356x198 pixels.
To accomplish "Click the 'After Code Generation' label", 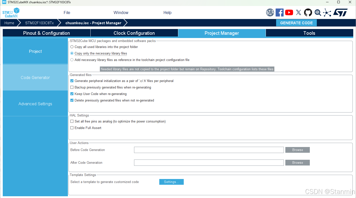I will [86, 162].
